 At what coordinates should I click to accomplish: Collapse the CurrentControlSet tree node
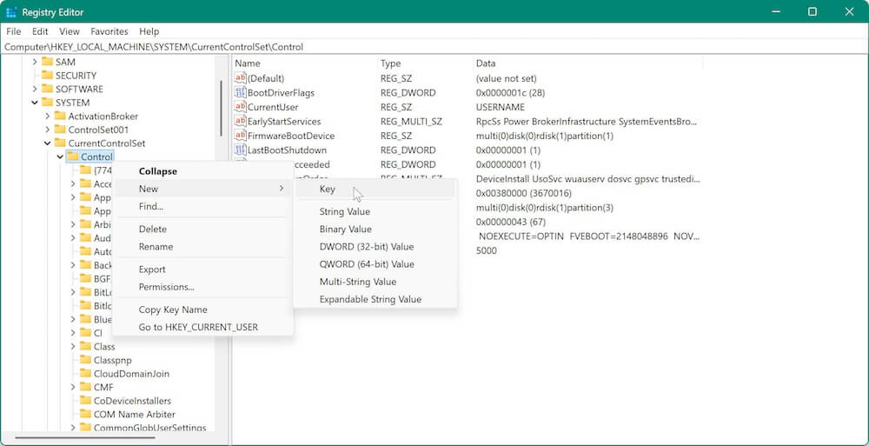(48, 143)
